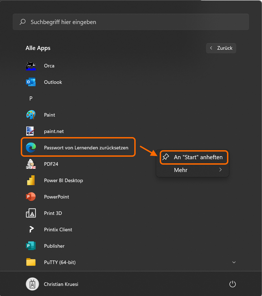Image resolution: width=262 pixels, height=296 pixels.
Task: Click the Suchbegriff hier eingeben search field
Action: pos(131,22)
